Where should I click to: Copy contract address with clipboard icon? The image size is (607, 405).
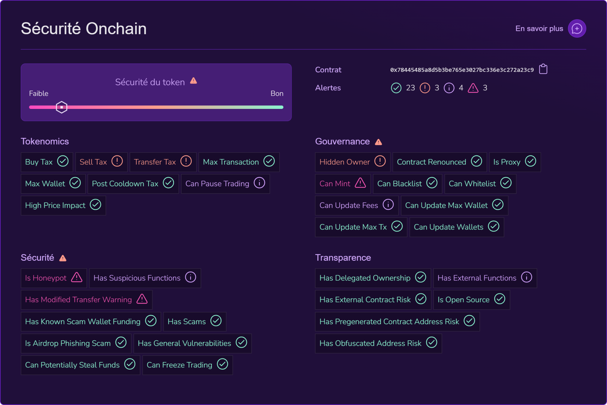(543, 69)
